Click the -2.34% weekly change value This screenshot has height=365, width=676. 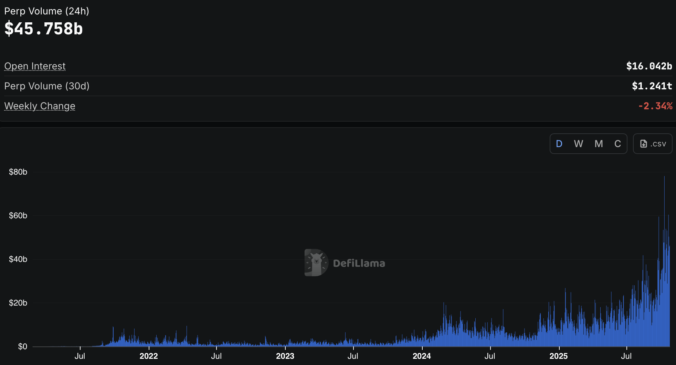click(x=655, y=106)
